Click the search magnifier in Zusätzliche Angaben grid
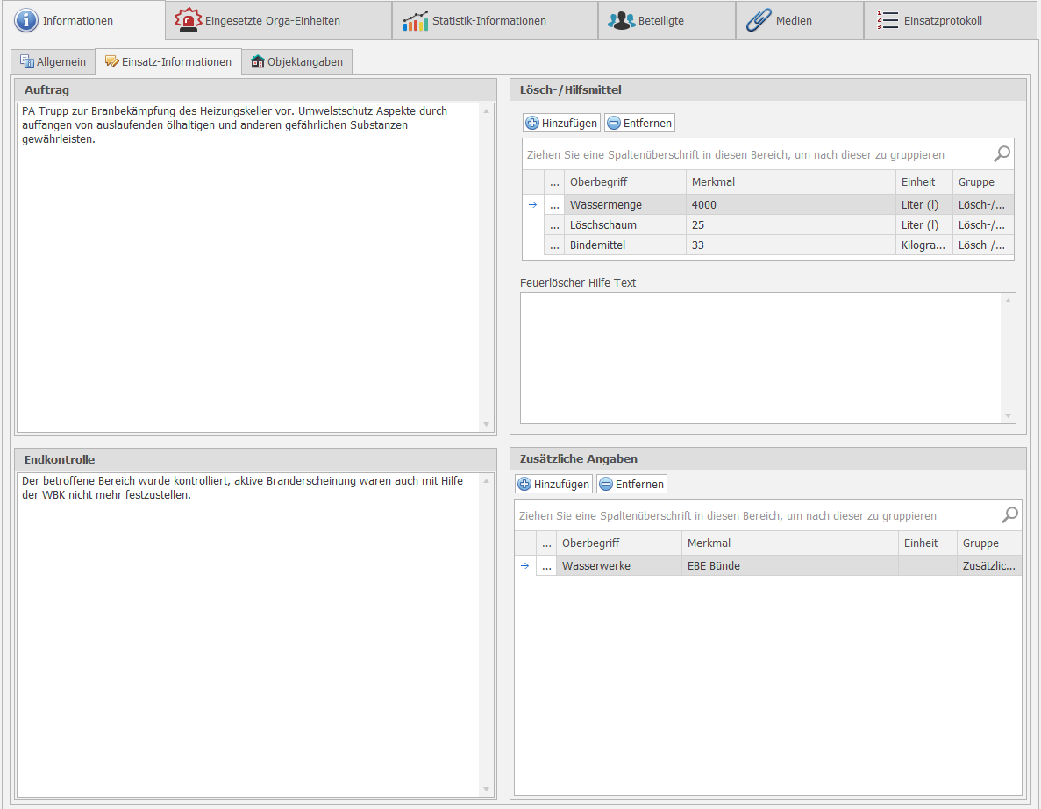1041x809 pixels. 1009,515
